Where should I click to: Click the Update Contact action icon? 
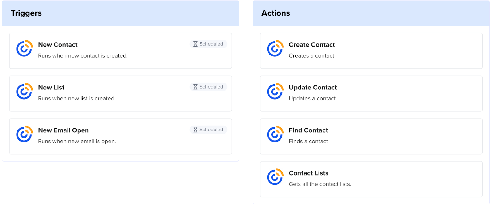coord(275,91)
